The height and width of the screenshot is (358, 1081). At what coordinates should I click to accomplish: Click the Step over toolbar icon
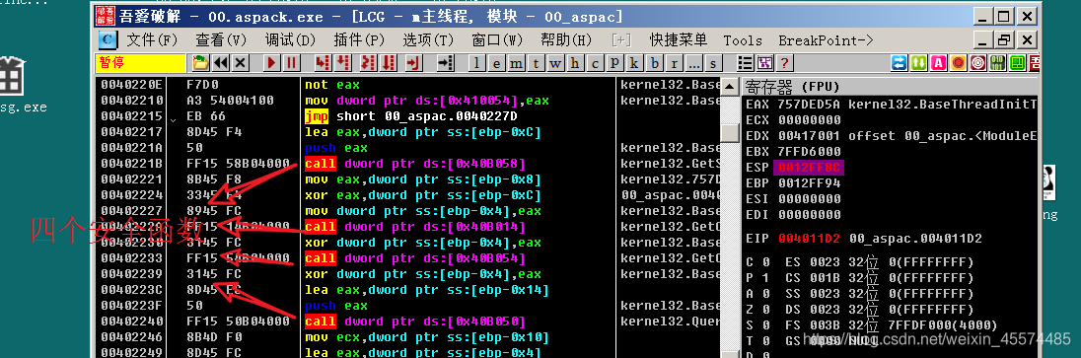click(342, 63)
